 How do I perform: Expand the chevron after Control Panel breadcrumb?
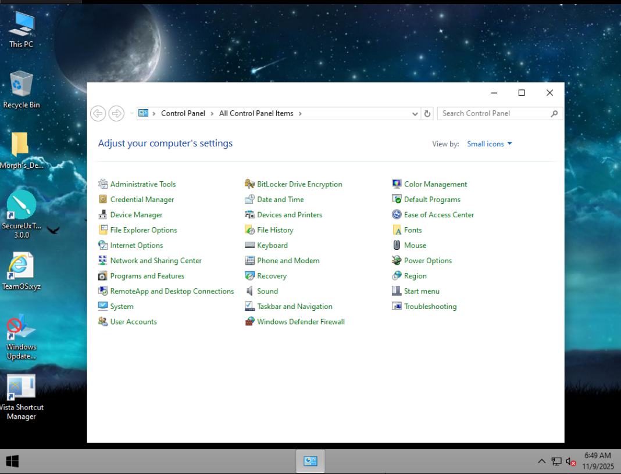[212, 114]
